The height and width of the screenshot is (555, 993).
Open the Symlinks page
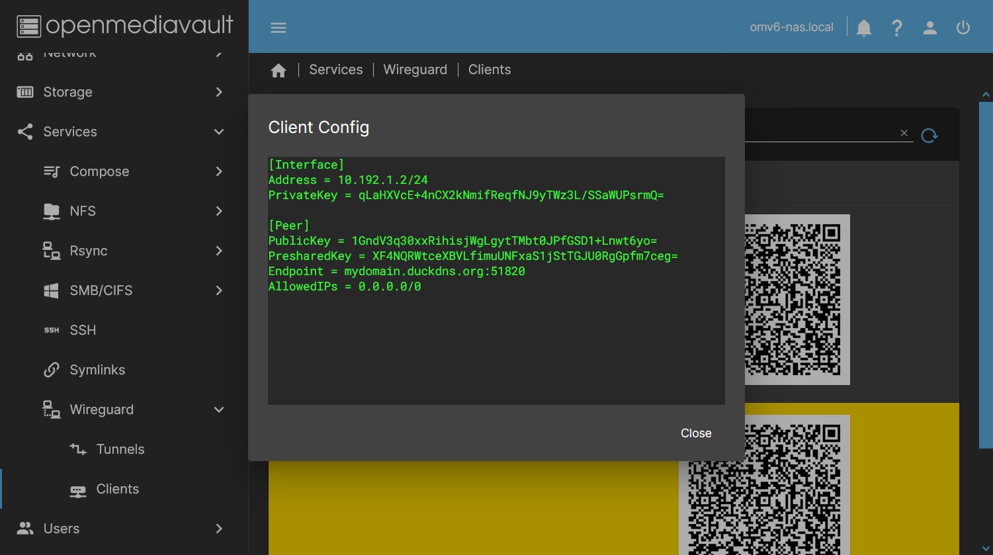(97, 370)
